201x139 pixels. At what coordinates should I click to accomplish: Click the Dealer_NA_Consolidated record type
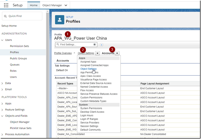coord(71,134)
